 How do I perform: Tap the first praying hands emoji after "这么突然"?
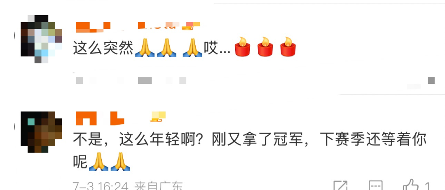click(x=145, y=48)
